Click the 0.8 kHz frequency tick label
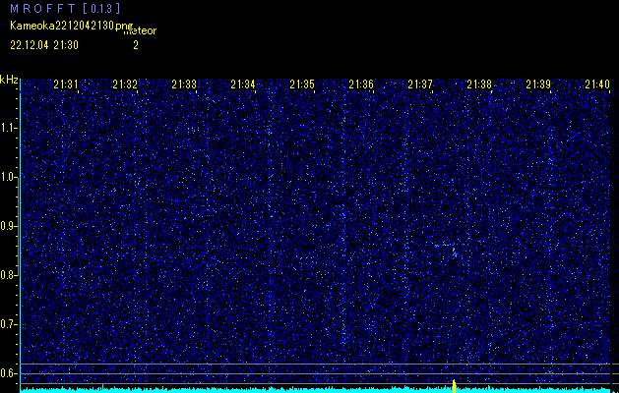 click(9, 275)
